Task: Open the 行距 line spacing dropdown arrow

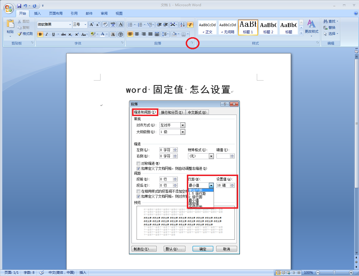Action: (211, 185)
